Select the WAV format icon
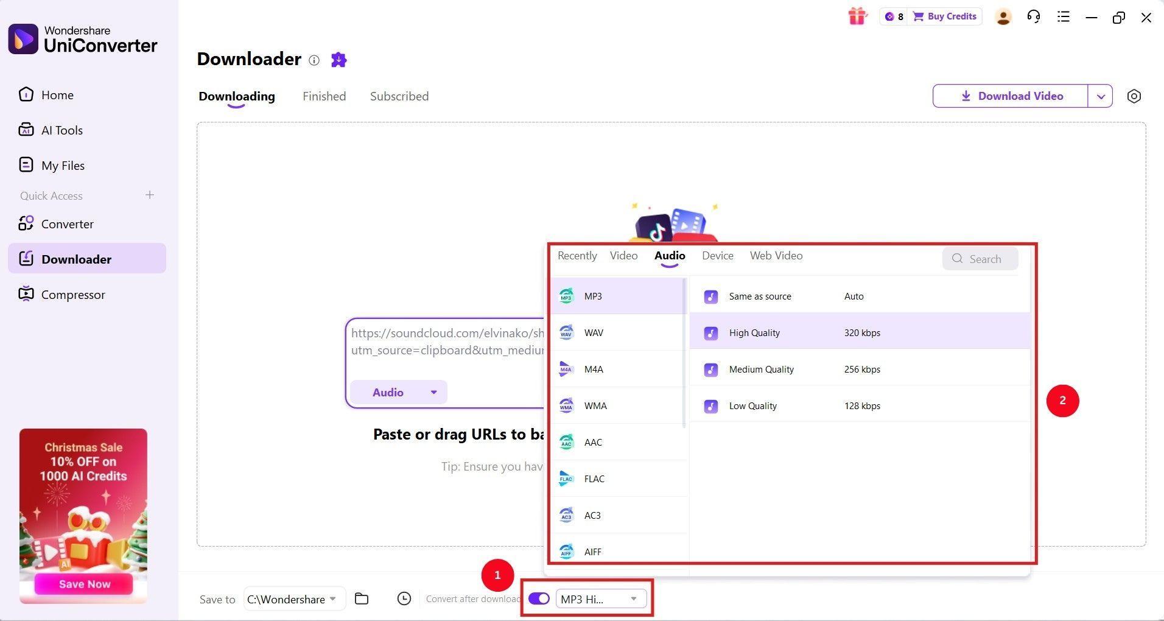 coord(566,332)
